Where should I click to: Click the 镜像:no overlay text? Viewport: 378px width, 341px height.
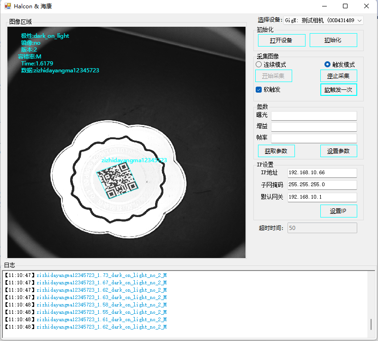(30, 43)
